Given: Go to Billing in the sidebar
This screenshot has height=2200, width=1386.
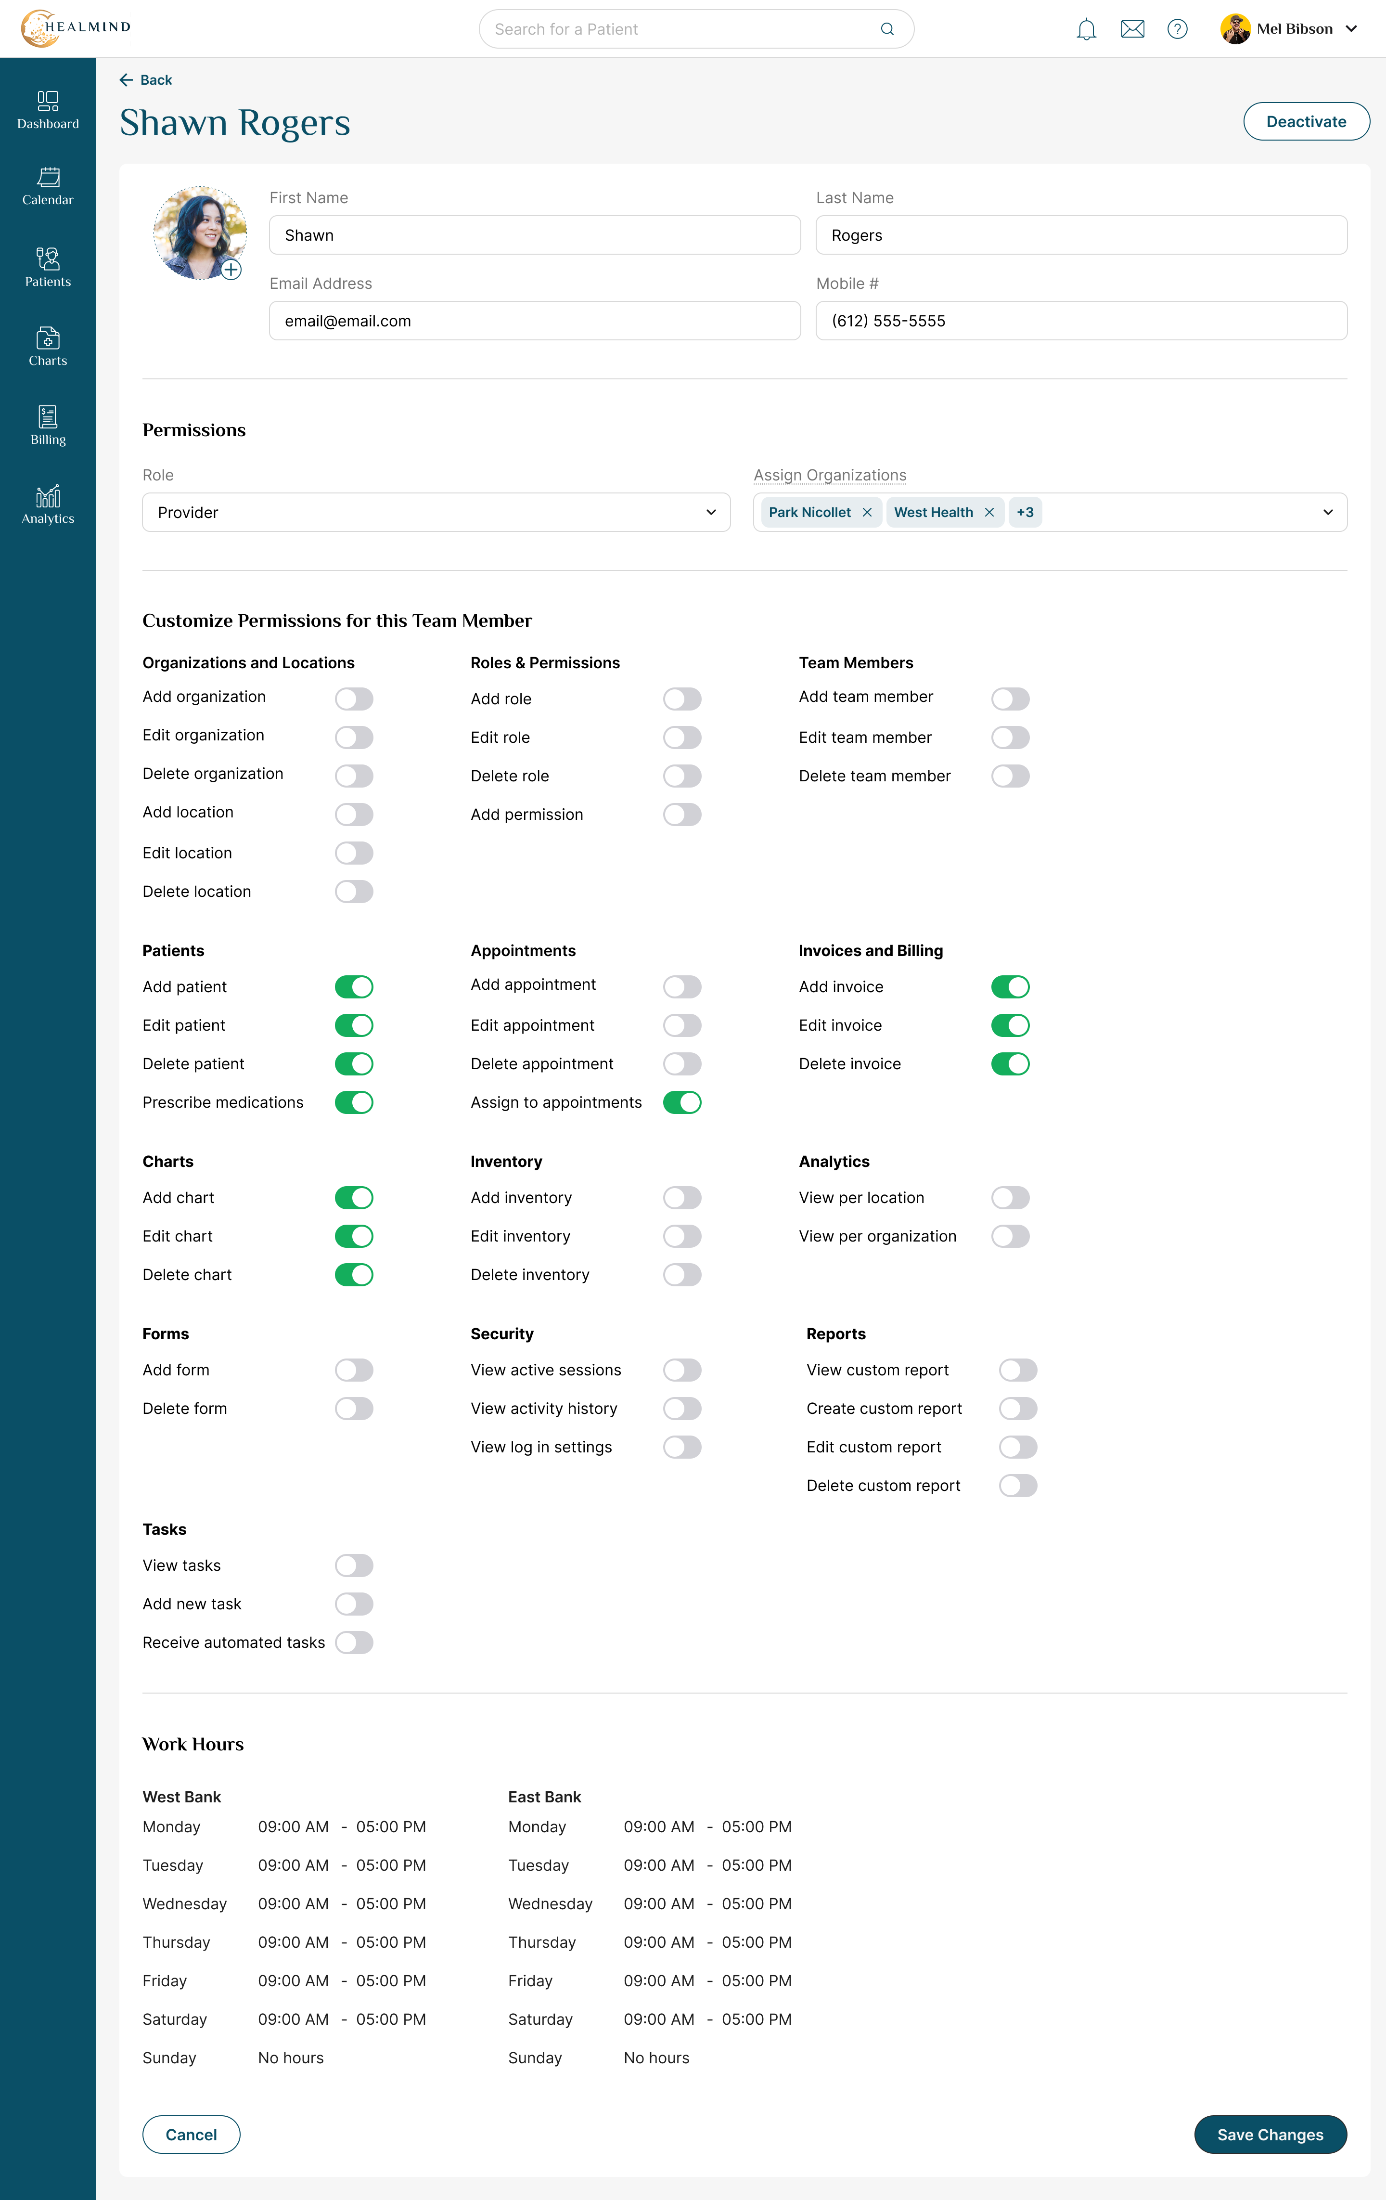Looking at the screenshot, I should 48,426.
